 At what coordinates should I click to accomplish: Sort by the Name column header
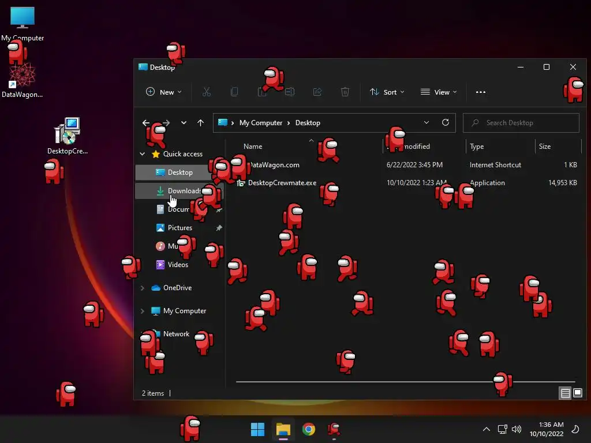(x=253, y=147)
